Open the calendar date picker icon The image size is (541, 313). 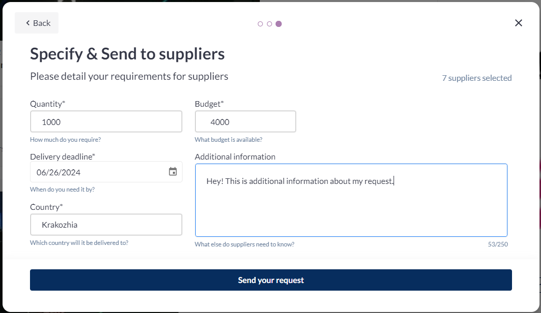tap(173, 172)
